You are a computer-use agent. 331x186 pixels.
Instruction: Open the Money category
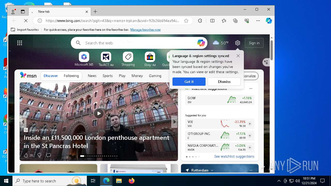(137, 76)
